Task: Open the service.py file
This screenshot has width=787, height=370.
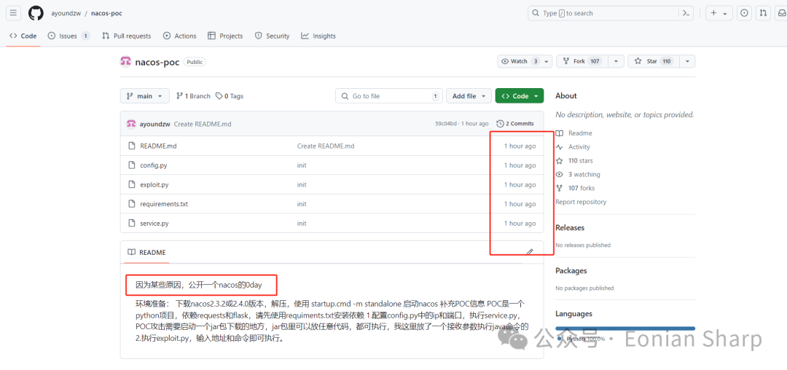Action: coord(154,223)
